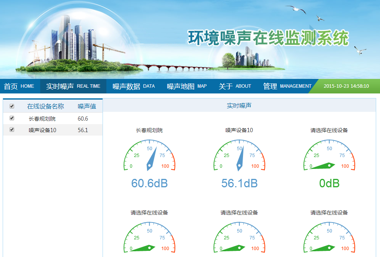The height and width of the screenshot is (257, 380).
Task: Toggle the select-all devices header checkbox
Action: pos(12,106)
